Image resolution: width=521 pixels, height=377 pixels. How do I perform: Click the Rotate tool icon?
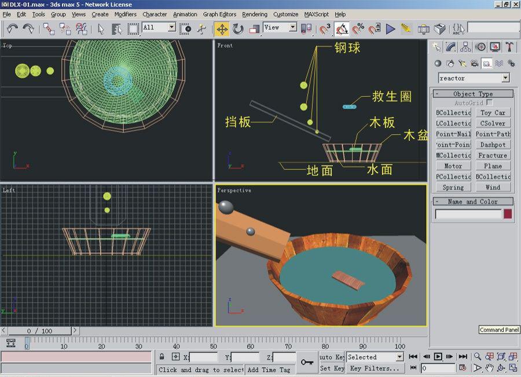point(238,28)
